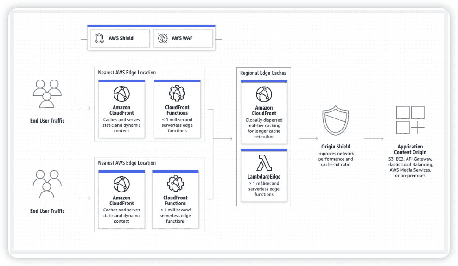This screenshot has width=458, height=266.
Task: Click the 'Lambda@Edge' heading
Action: click(264, 177)
